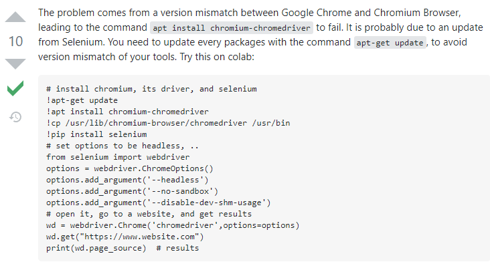
Task: Click the '--headless' argument line
Action: pyautogui.click(x=127, y=180)
